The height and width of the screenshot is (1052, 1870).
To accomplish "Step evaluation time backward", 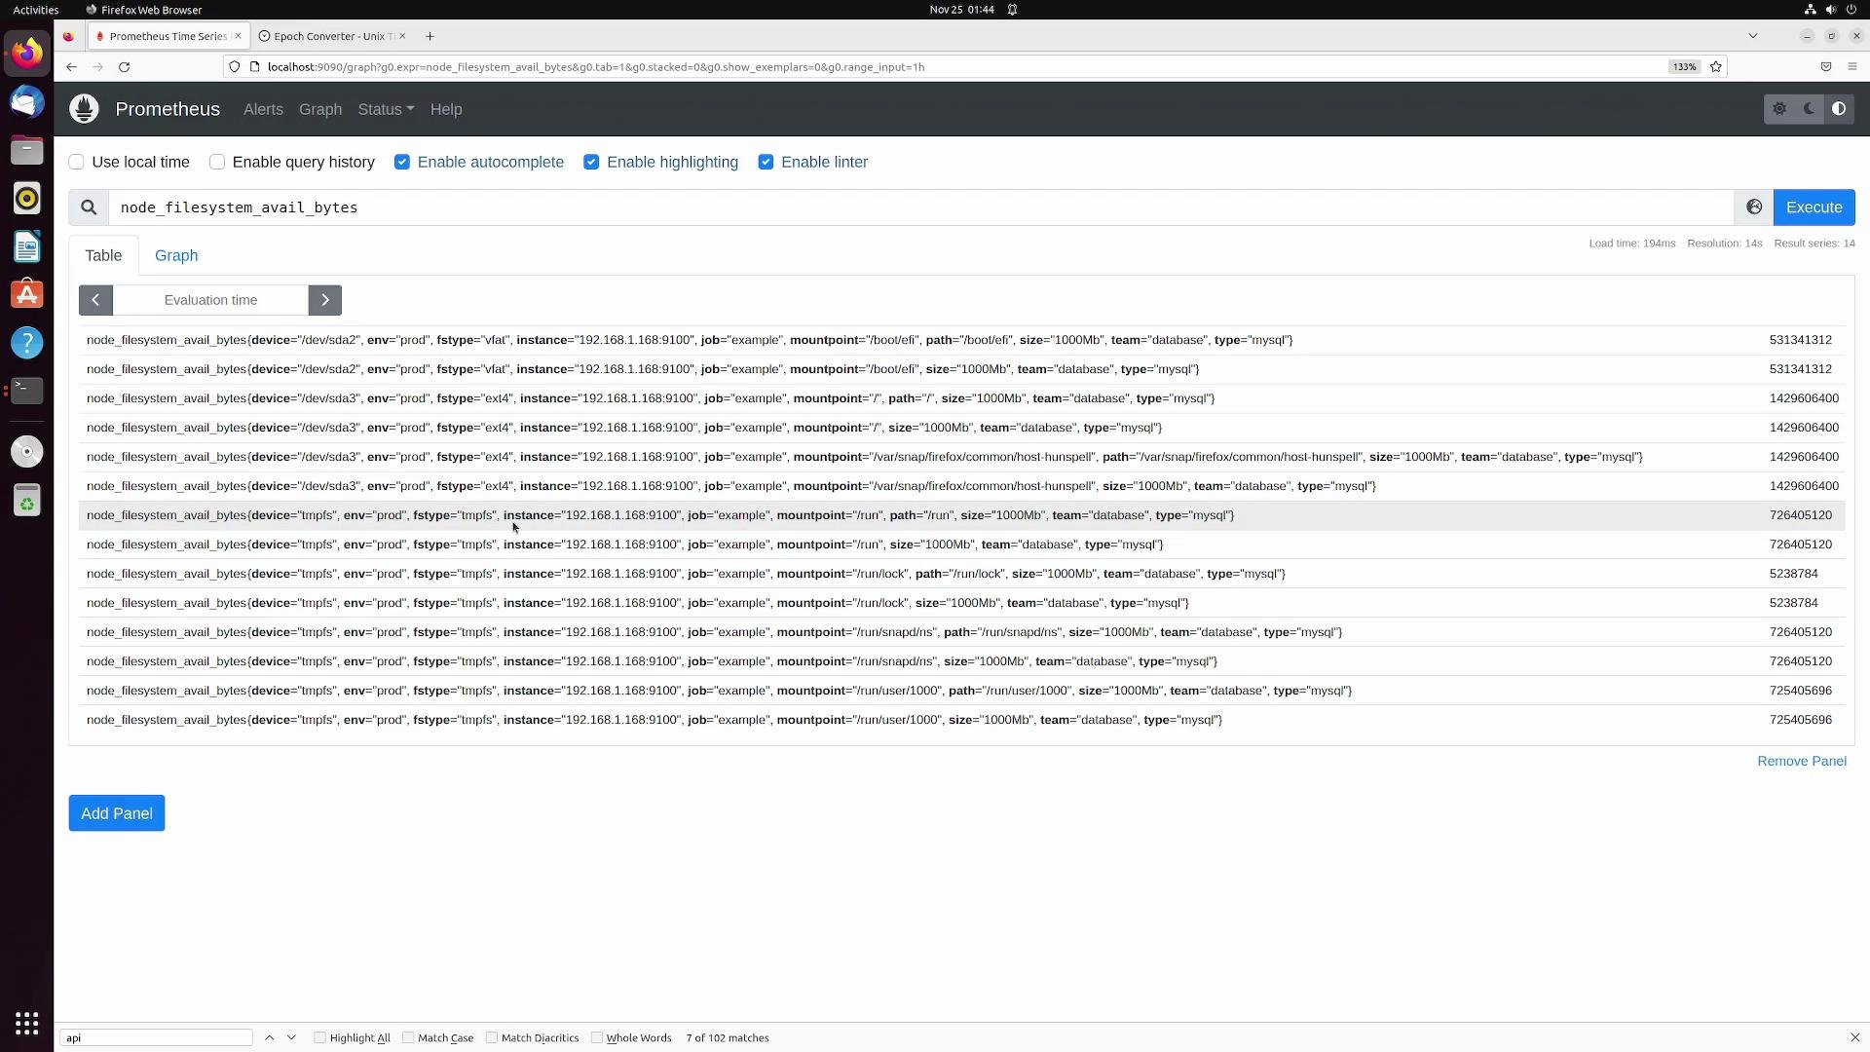I will (95, 300).
